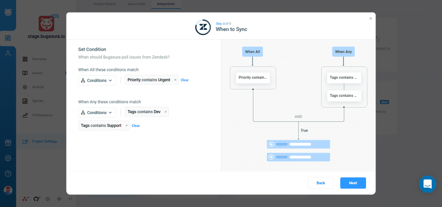Screen dimensions: 442x207
Task: Click the second sync result bar icon
Action: [x=271, y=157]
